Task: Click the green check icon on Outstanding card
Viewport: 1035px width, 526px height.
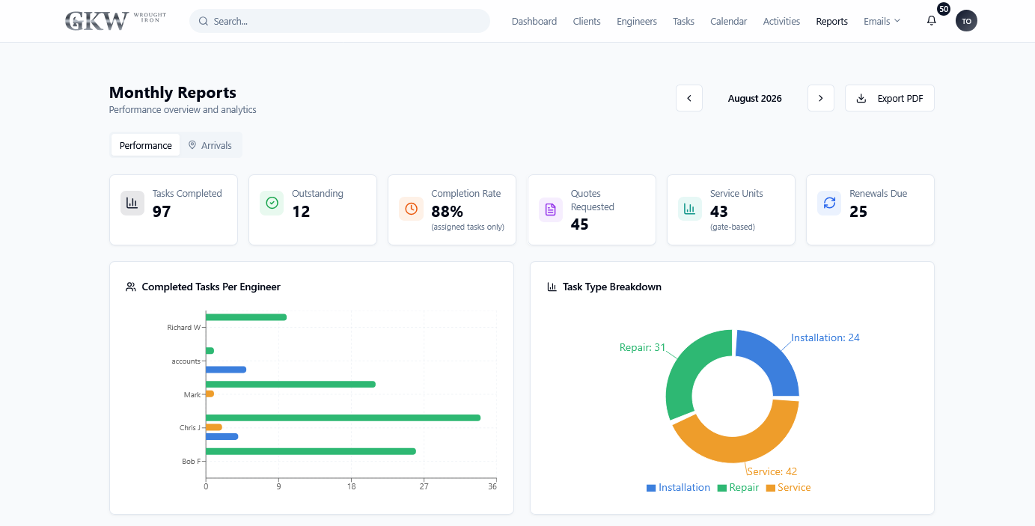Action: [x=272, y=203]
